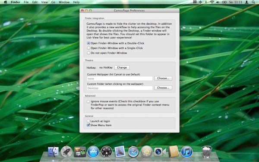Viewport: 259px width, 162px height.
Task: Open Finder from the dock
Action: click(x=53, y=152)
